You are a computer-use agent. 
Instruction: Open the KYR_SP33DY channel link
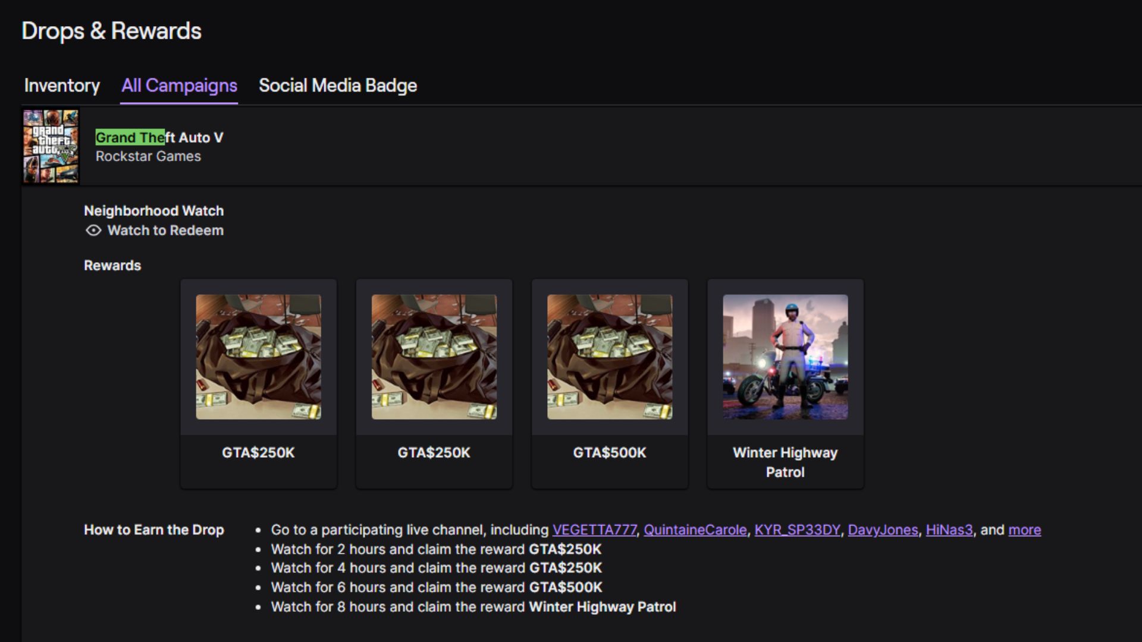[798, 530]
